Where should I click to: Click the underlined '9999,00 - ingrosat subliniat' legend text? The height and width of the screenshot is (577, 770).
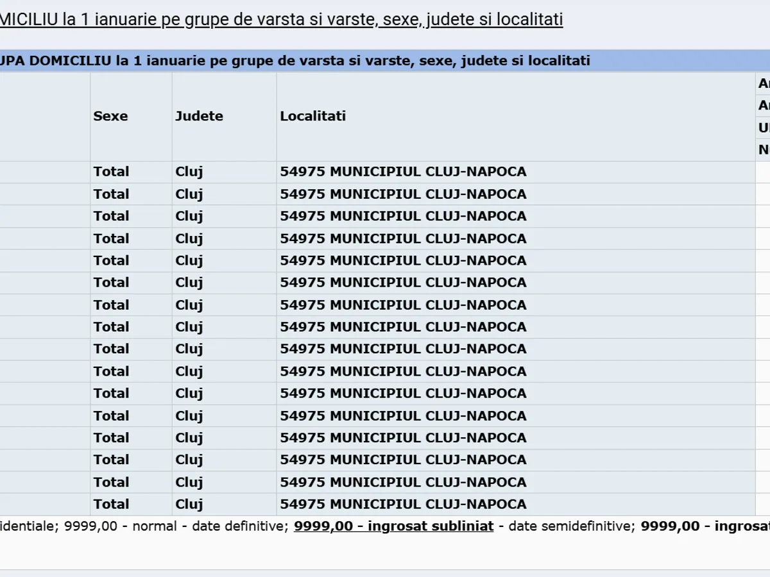coord(393,526)
